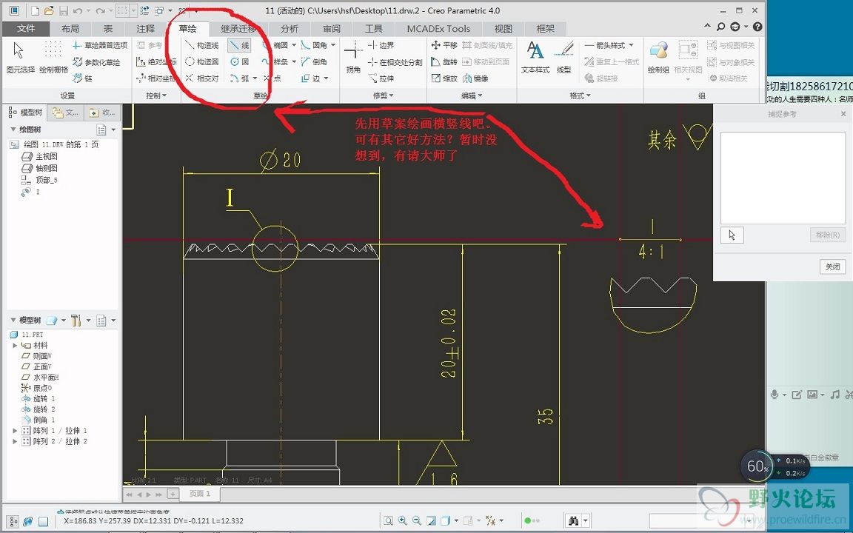Open the 文件 file menu
853x533 pixels.
point(26,29)
